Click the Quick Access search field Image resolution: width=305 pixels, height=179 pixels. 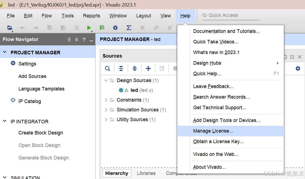[x=230, y=15]
